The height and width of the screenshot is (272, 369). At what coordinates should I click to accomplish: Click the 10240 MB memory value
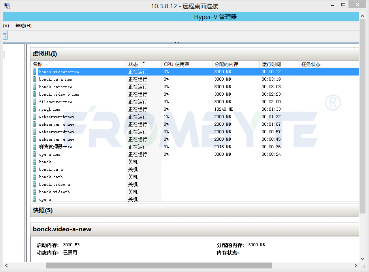coord(224,109)
